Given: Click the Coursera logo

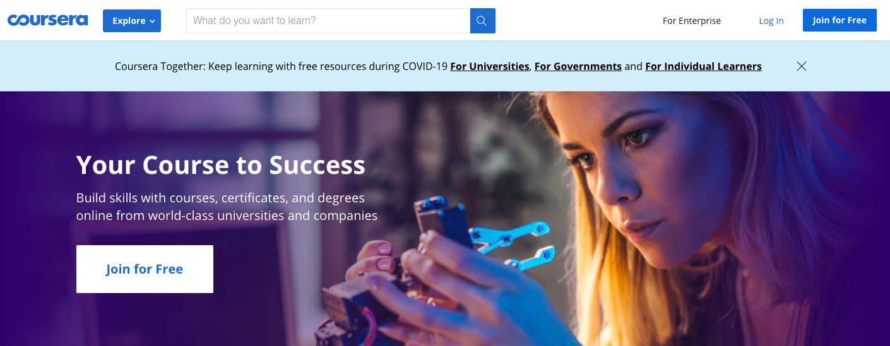Looking at the screenshot, I should point(48,20).
